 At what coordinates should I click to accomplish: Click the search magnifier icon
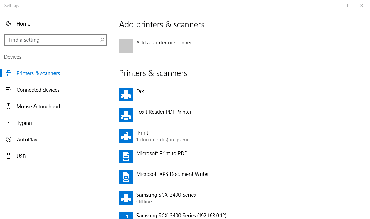102,40
